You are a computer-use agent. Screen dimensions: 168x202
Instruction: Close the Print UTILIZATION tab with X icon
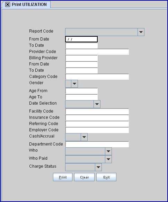point(8,5)
